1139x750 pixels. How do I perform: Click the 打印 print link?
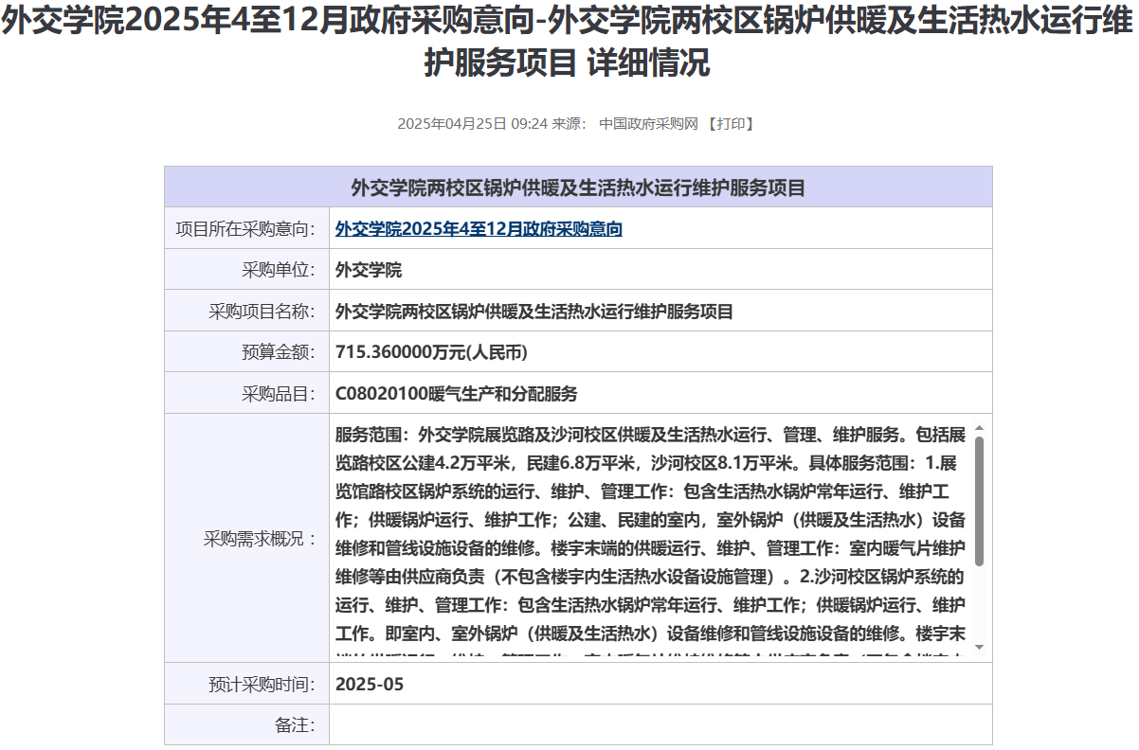(731, 124)
